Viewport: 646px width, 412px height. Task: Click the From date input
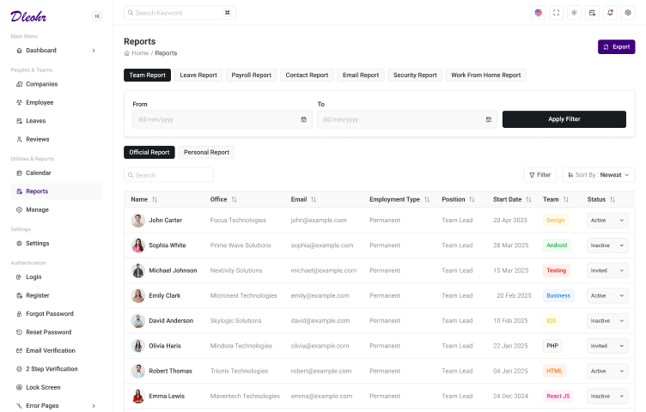[x=222, y=119]
